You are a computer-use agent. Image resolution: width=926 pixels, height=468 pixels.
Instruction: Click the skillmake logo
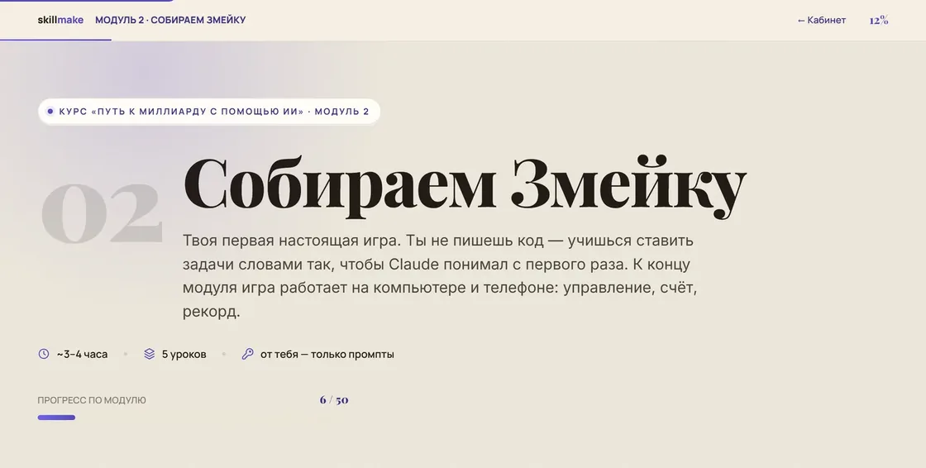[x=60, y=20]
